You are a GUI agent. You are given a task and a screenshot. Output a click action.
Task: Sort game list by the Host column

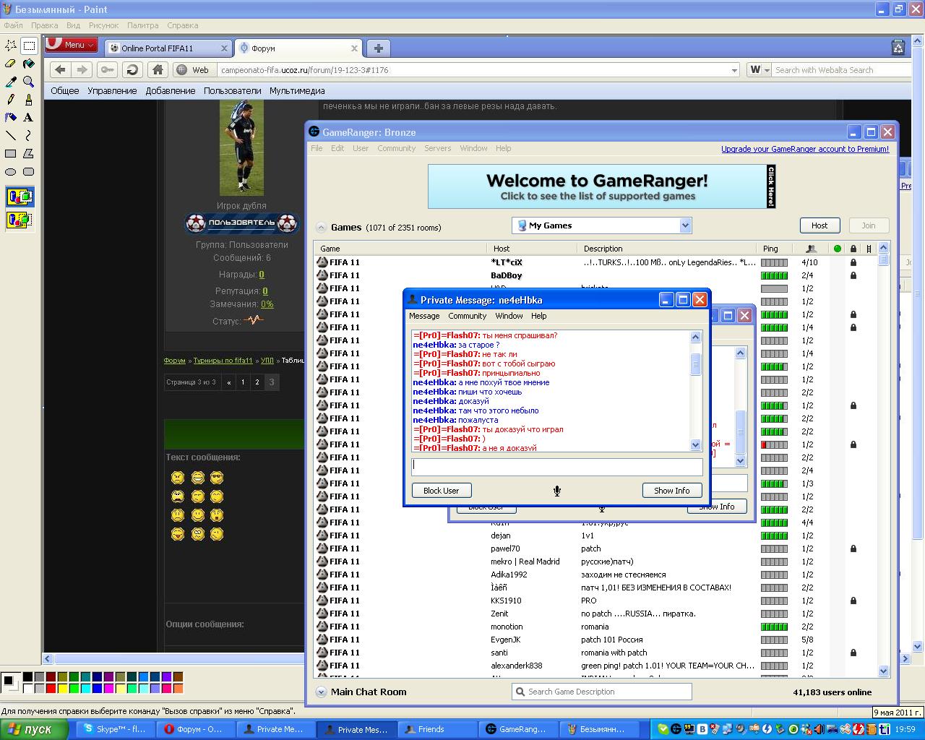point(533,249)
